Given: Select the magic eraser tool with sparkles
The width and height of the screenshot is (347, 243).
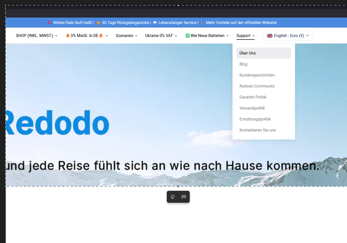Looking at the screenshot, I should [x=173, y=197].
